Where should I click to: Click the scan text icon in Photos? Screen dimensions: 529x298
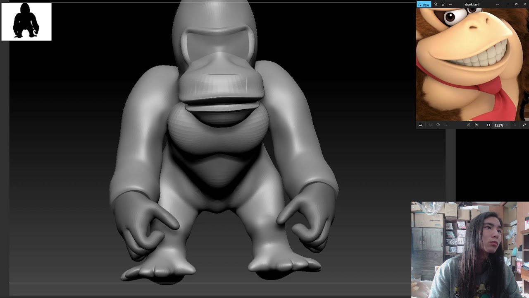point(476,125)
